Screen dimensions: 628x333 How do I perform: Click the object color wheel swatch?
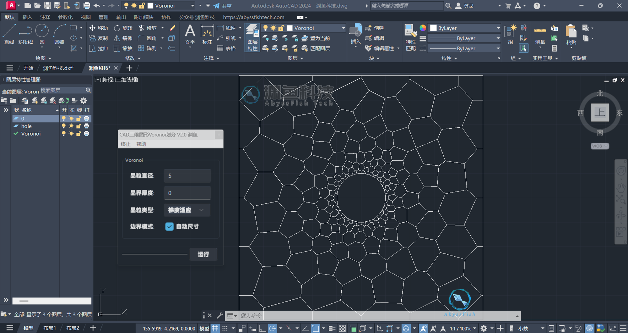pyautogui.click(x=423, y=28)
